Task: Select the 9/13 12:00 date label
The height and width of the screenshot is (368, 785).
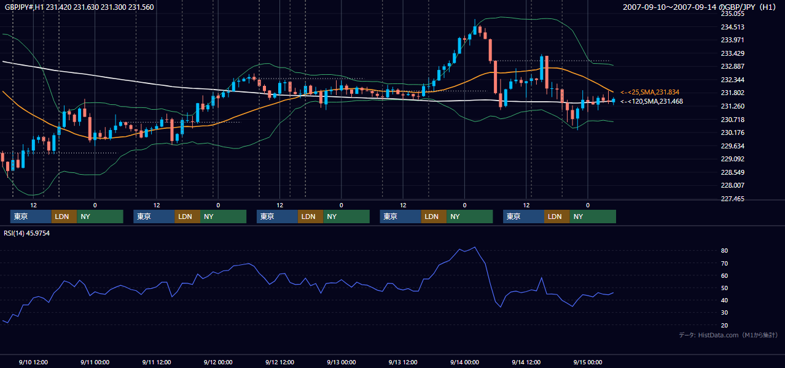Action: [x=403, y=362]
